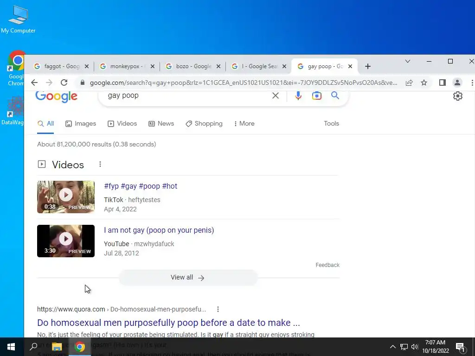Open My Computer desktop icon
The width and height of the screenshot is (475, 356).
pyautogui.click(x=18, y=19)
